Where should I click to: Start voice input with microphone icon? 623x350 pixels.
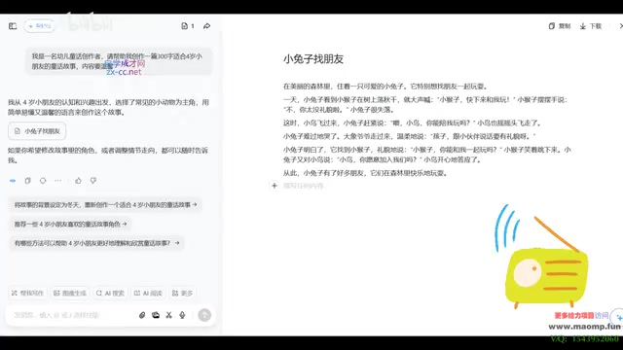coord(182,315)
